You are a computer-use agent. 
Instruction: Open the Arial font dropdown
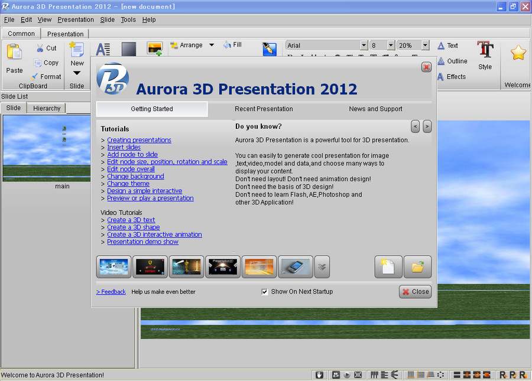(364, 45)
